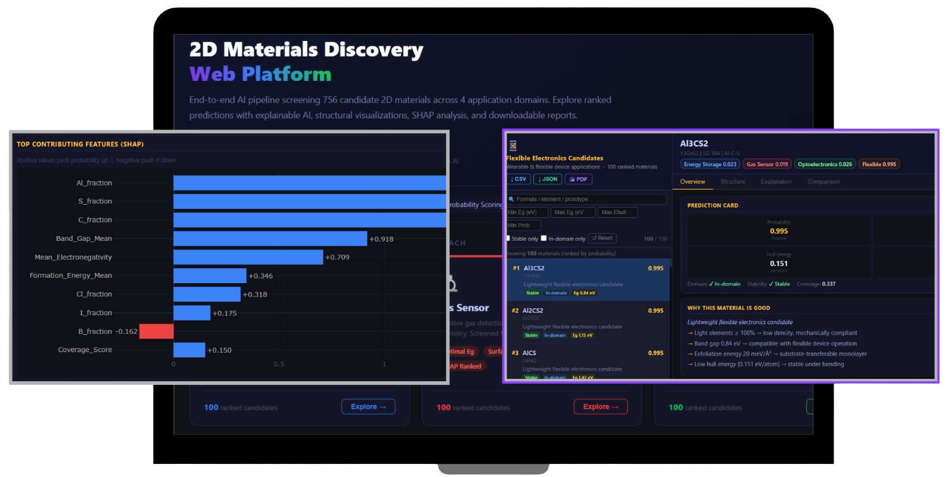Screen dimensions: 949x477
Task: Click the Flexible 0.995 badge
Action: coord(879,164)
